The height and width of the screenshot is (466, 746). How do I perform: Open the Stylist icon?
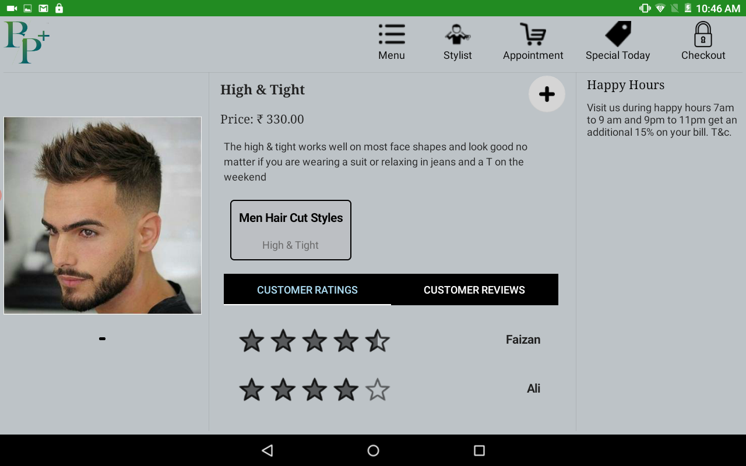458,34
